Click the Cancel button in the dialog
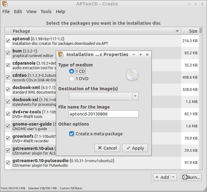Image resolution: width=207 pixels, height=192 pixels. tap(107, 148)
